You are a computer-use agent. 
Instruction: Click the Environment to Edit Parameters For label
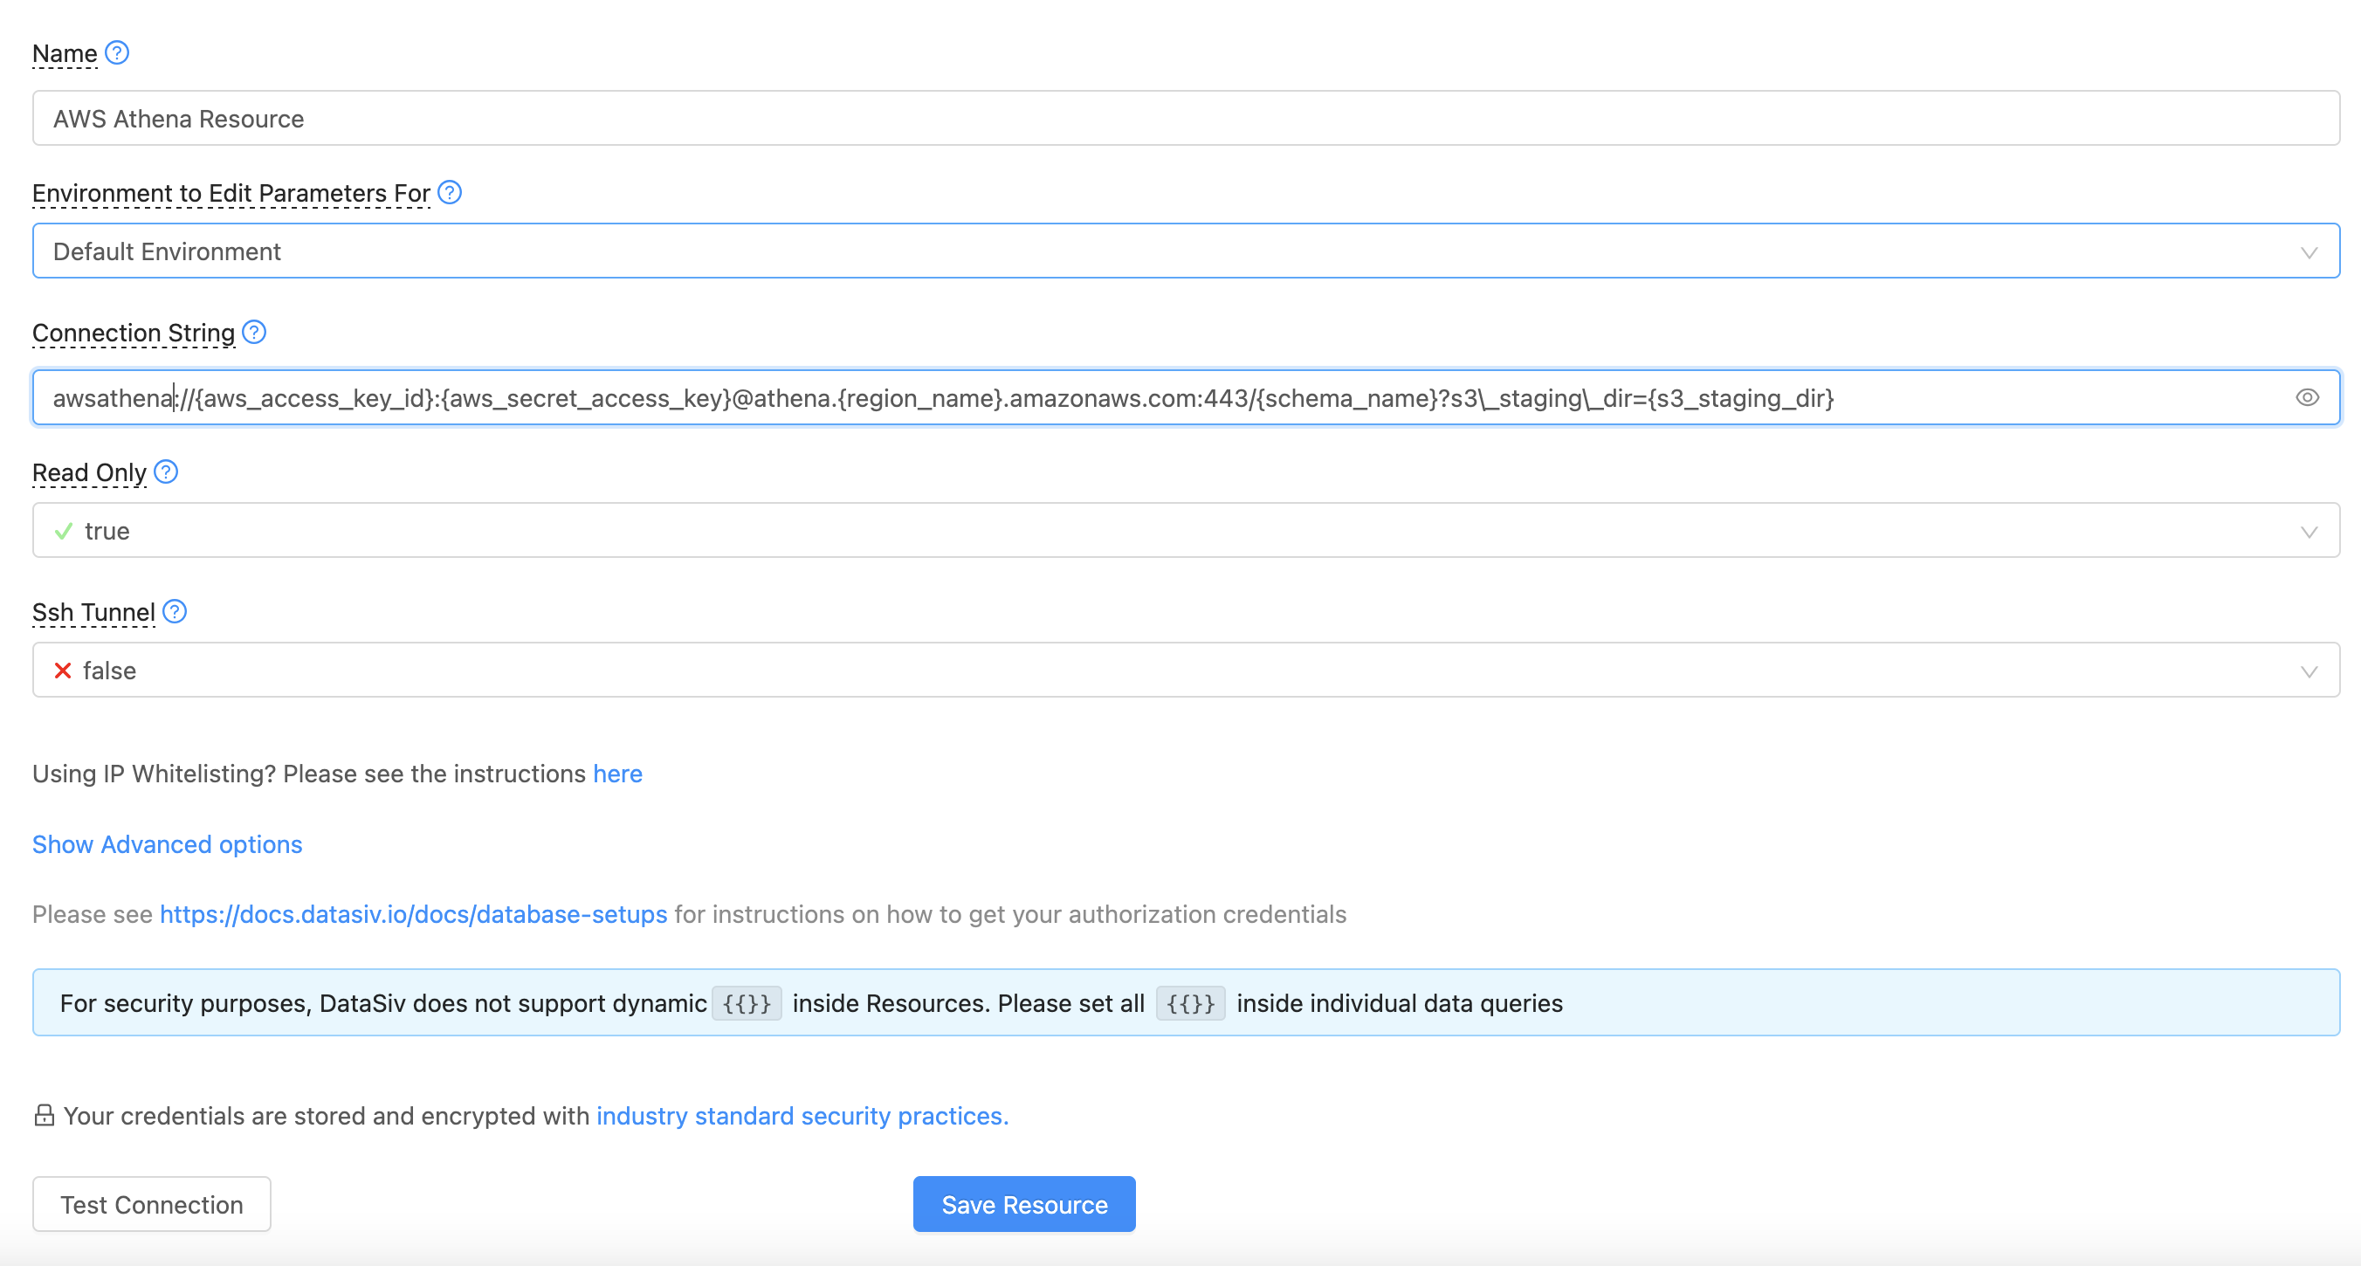(x=231, y=194)
